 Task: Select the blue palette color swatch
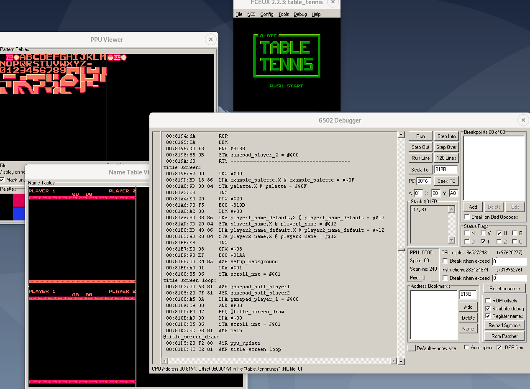point(19,214)
